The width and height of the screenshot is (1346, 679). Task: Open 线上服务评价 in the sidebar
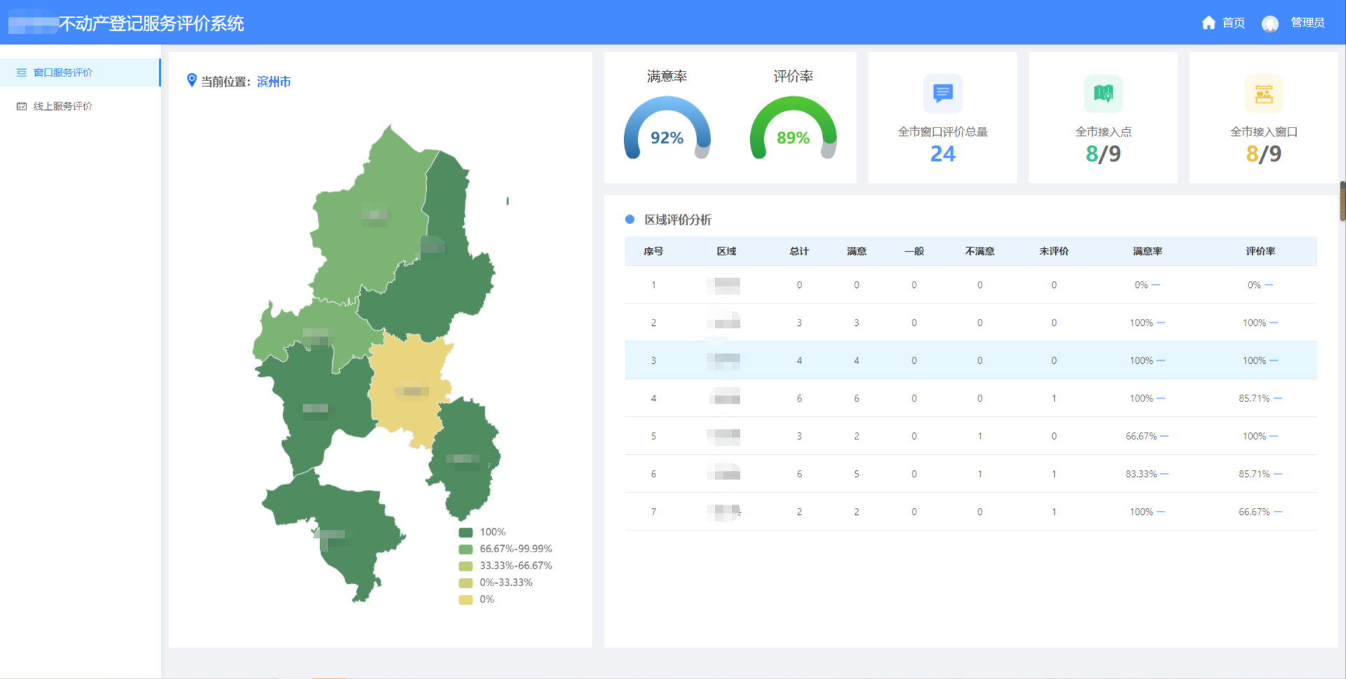tap(63, 107)
